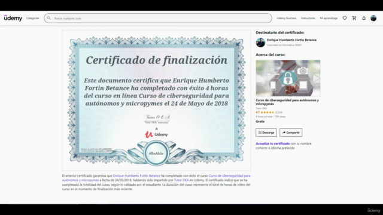Click the Udemy logo in header
This screenshot has height=215, width=383.
pos(13,18)
